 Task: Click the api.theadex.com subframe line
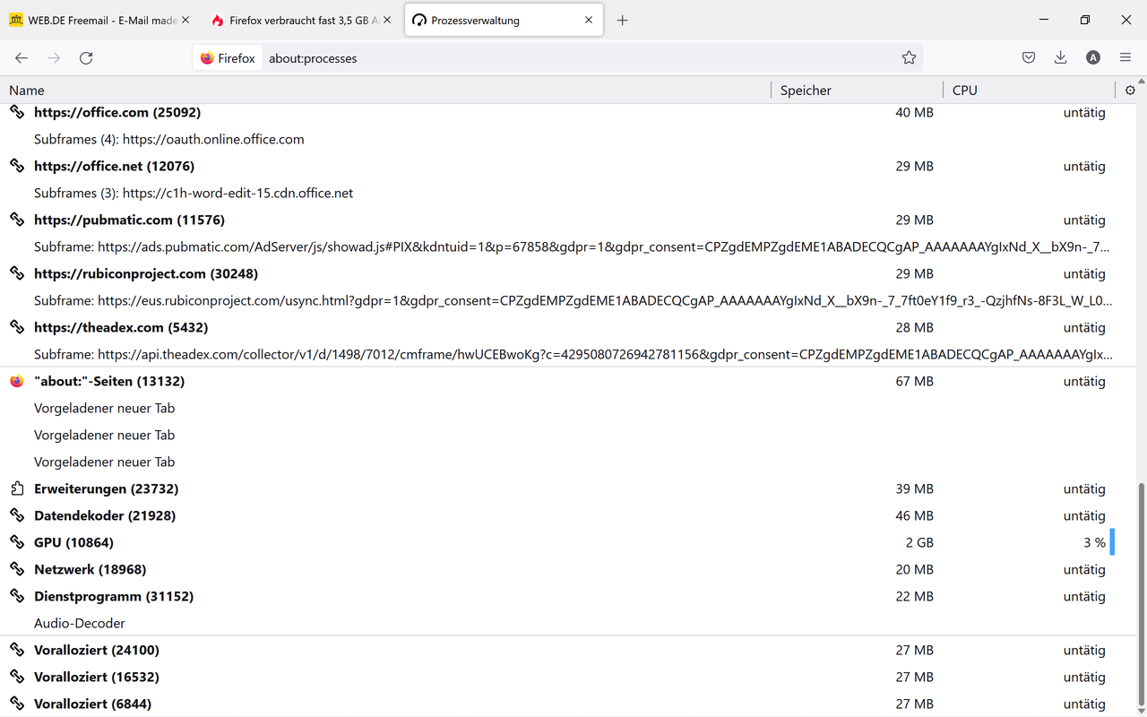coord(573,354)
